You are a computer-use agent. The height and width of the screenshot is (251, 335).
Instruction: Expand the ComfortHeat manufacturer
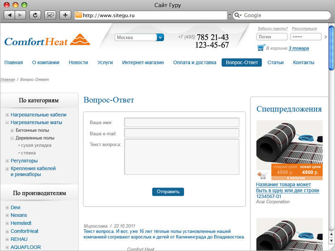7,231
